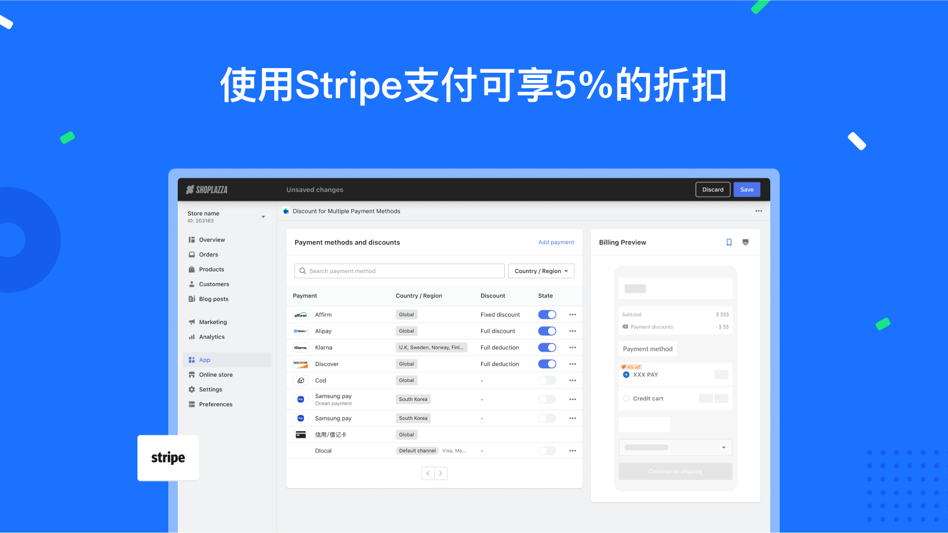The height and width of the screenshot is (533, 948).
Task: Click the App grid icon
Action: (x=191, y=360)
